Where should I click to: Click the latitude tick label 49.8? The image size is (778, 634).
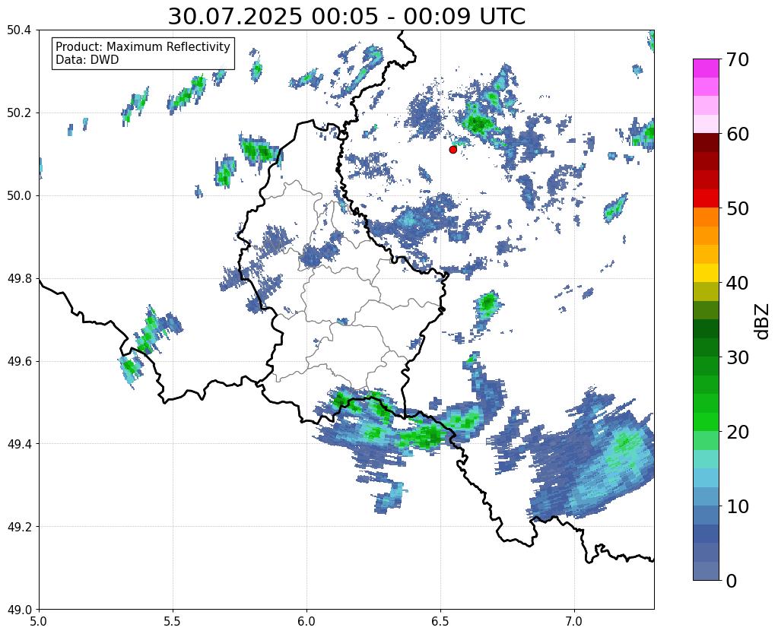(19, 278)
